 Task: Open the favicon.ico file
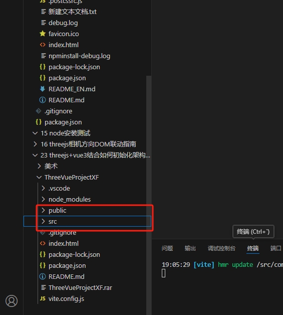tap(64, 34)
